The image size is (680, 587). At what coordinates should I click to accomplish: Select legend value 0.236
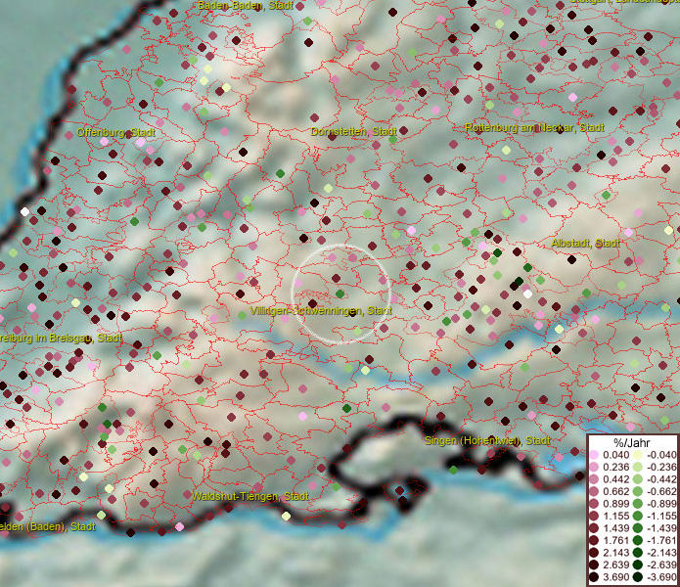click(x=615, y=467)
